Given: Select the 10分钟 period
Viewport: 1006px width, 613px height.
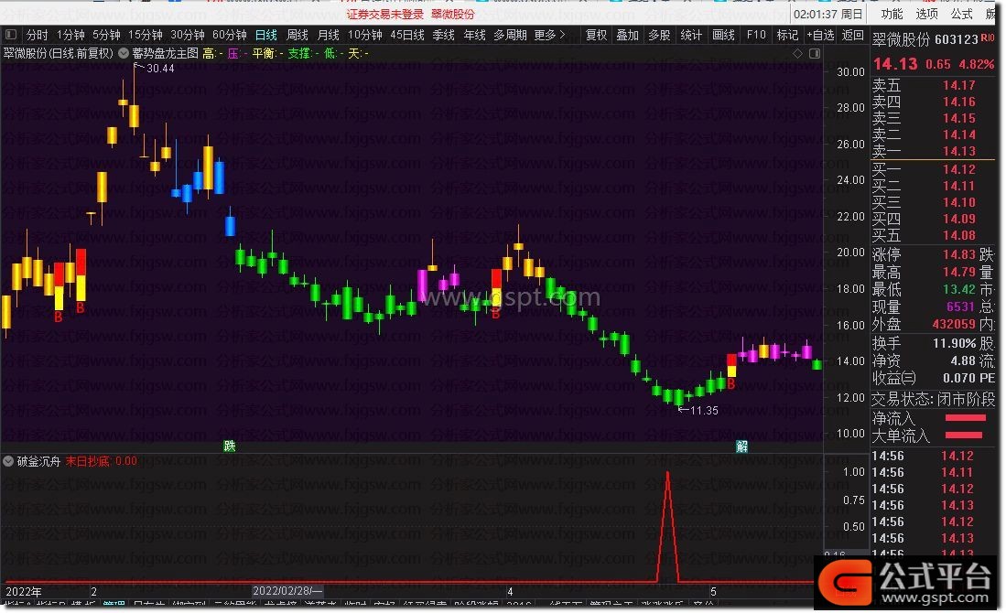Looking at the screenshot, I should point(365,35).
